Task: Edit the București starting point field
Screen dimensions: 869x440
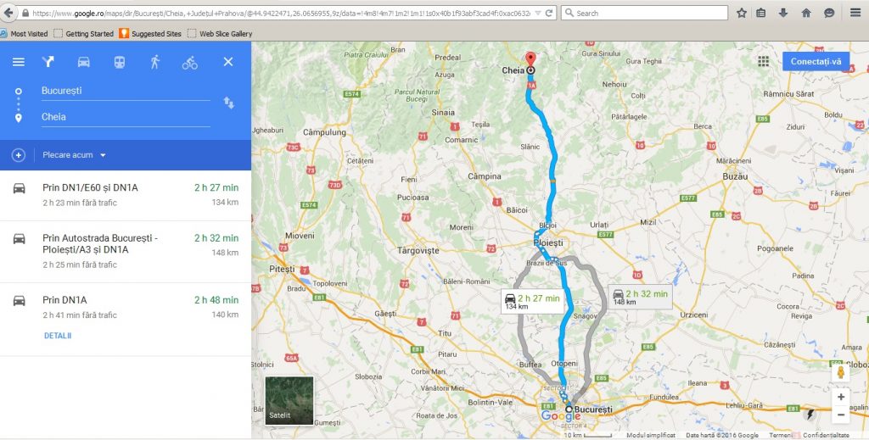Action: 126,91
